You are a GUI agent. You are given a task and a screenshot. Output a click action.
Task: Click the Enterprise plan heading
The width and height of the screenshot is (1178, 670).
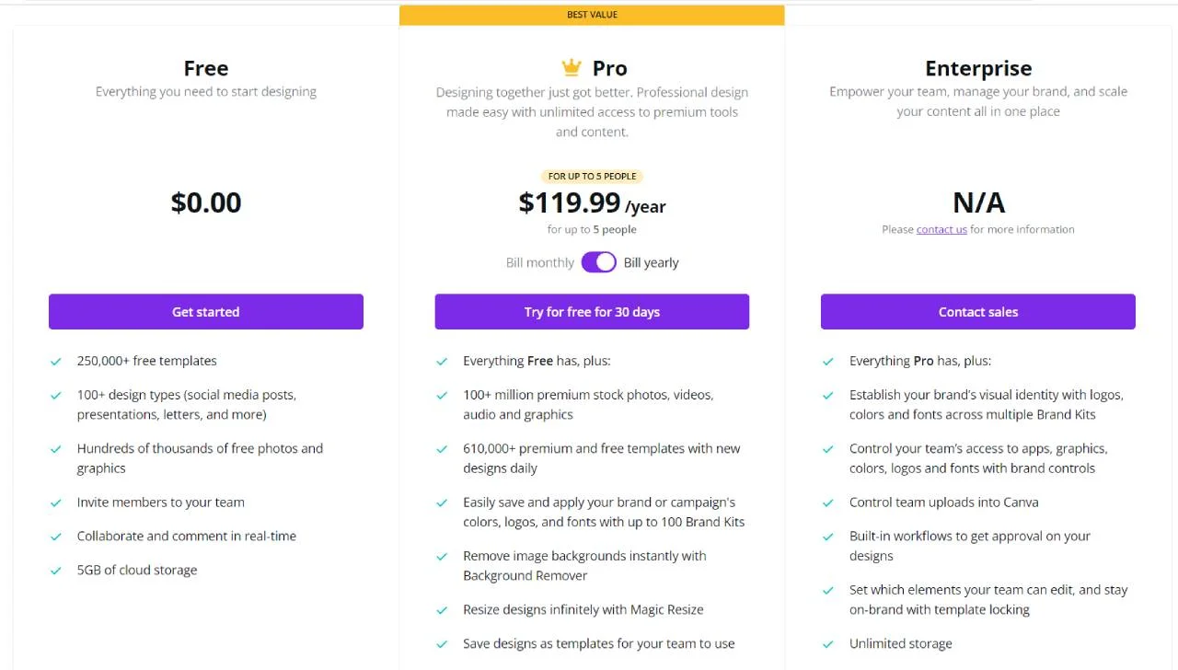click(x=977, y=68)
